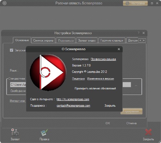
Task: Open the Правка image editor icon
Action: [44, 132]
